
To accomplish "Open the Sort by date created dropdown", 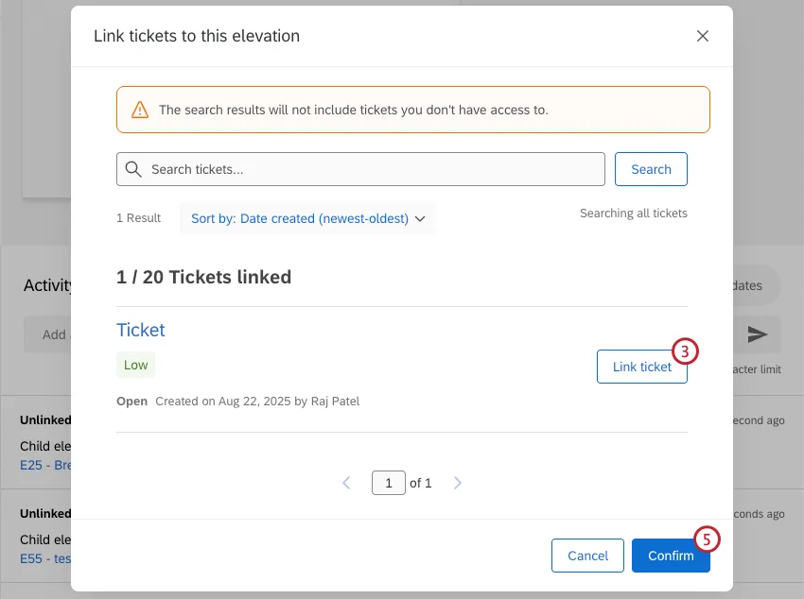I will [x=307, y=218].
